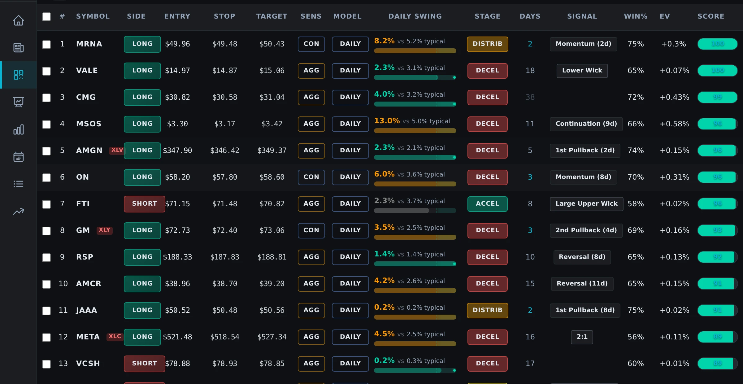This screenshot has width=743, height=384.
Task: Check the ON row checkbox
Action: (x=46, y=177)
